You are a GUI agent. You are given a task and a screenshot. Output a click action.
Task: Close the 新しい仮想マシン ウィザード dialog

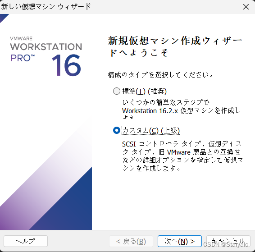pos(246,7)
